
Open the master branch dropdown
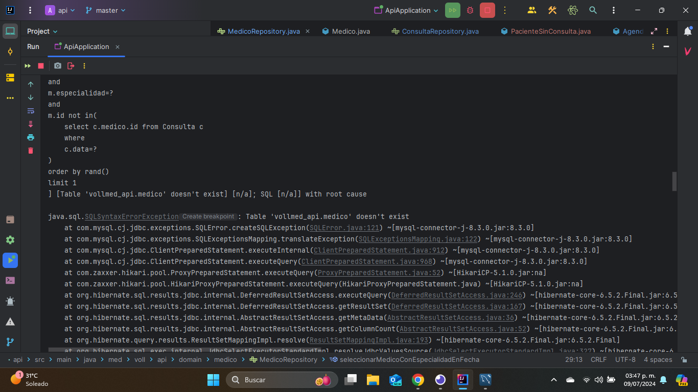point(105,10)
